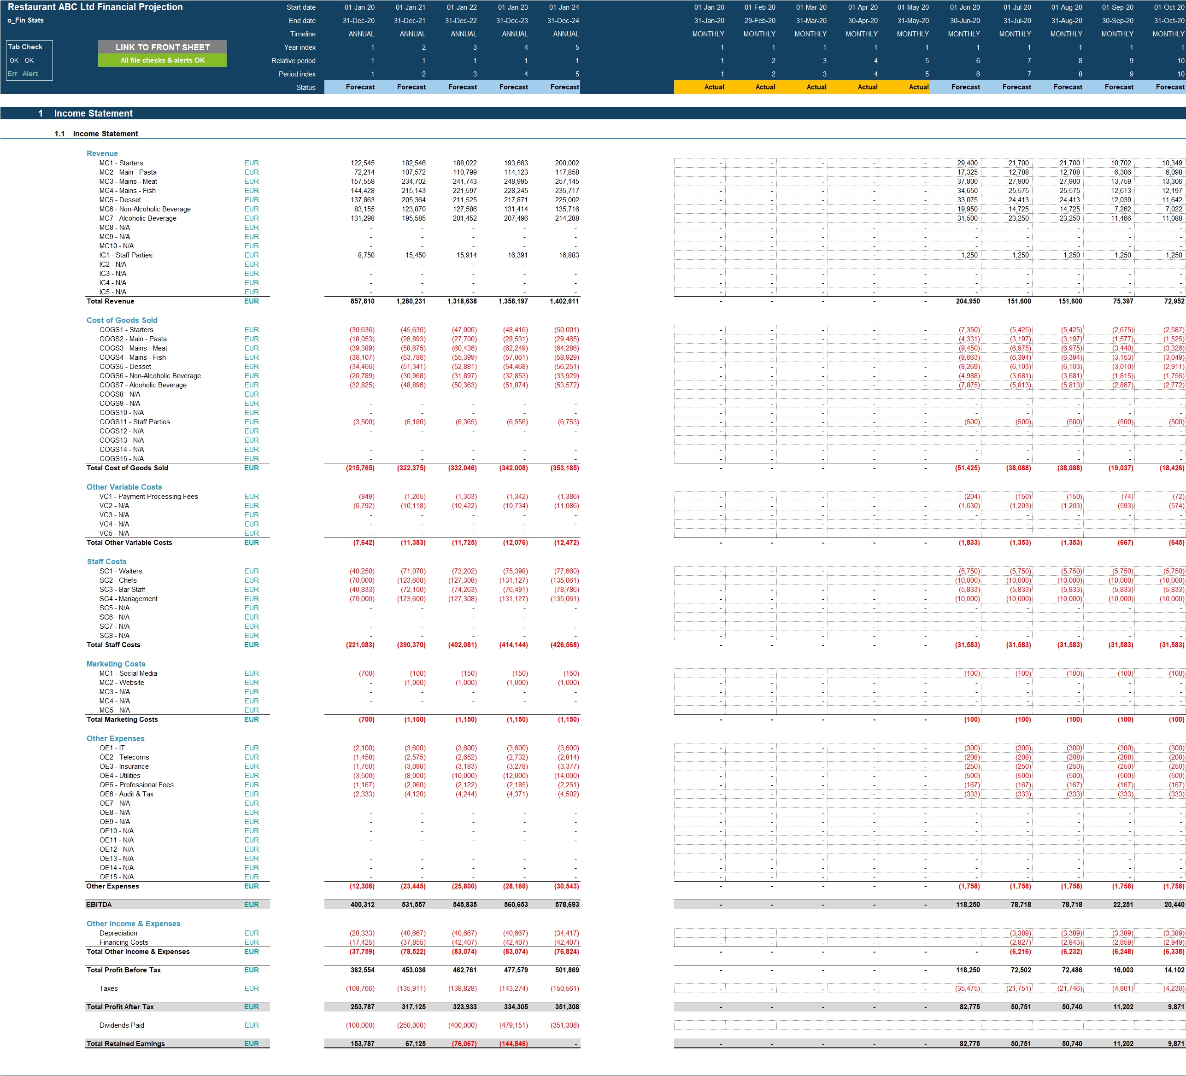The width and height of the screenshot is (1186, 1076).
Task: Select the Revenue subsection heading
Action: point(102,153)
